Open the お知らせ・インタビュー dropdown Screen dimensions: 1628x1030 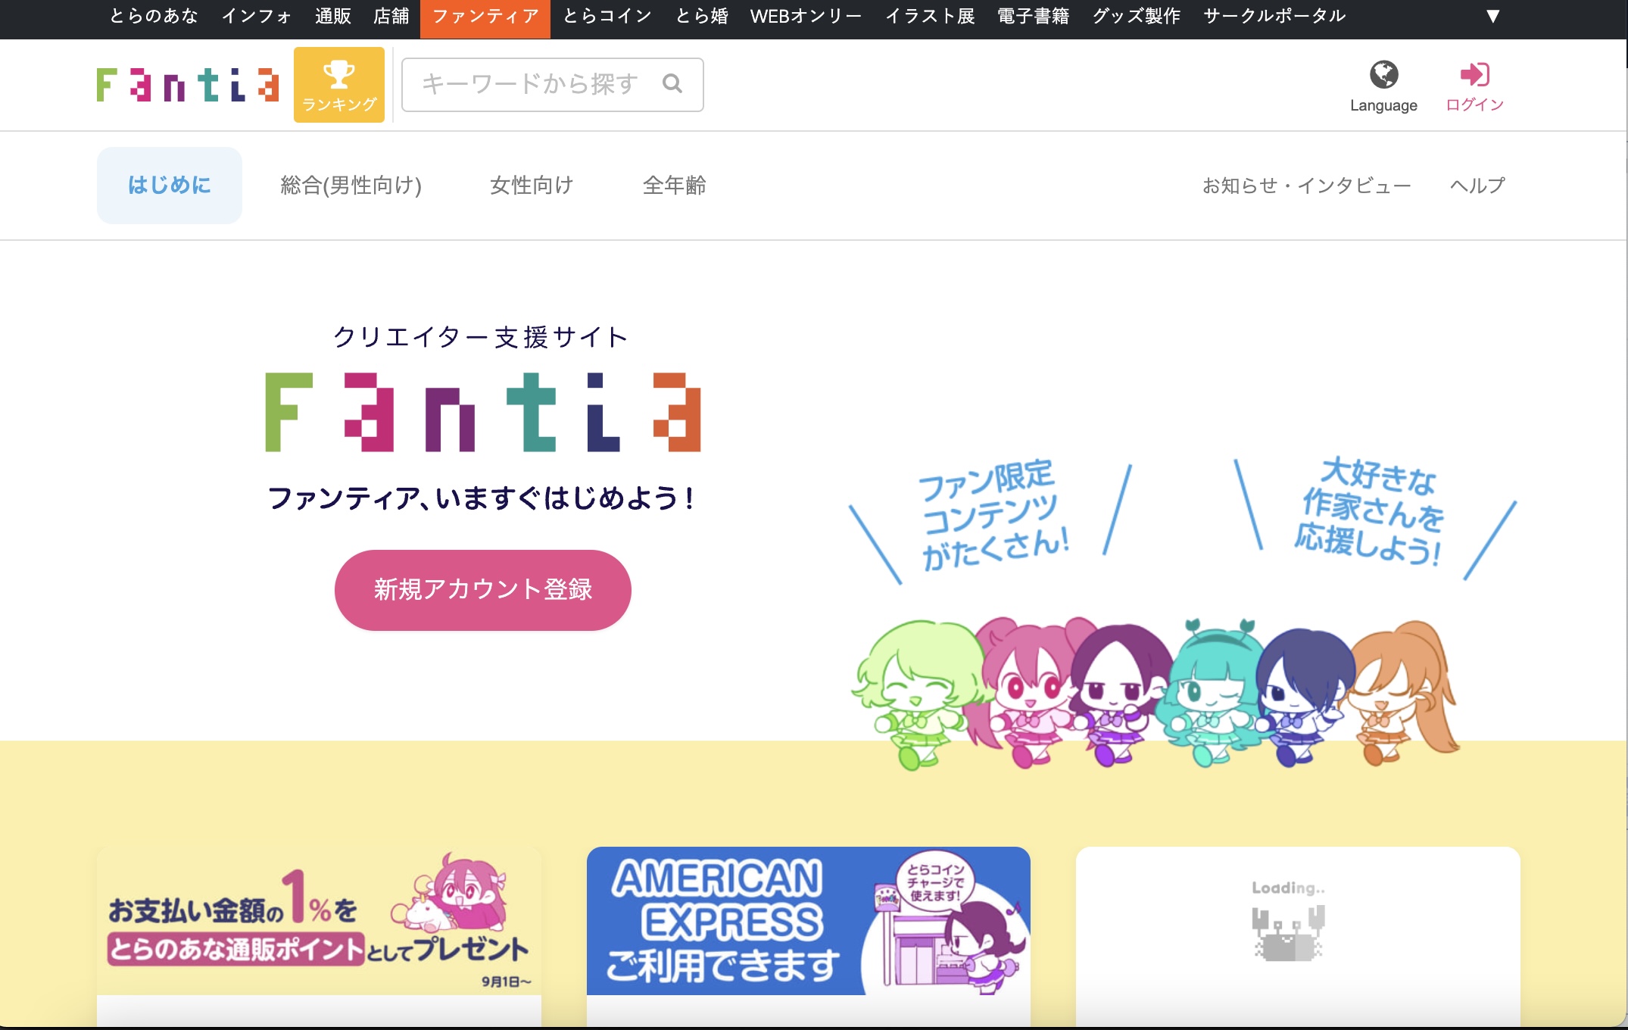(1306, 185)
